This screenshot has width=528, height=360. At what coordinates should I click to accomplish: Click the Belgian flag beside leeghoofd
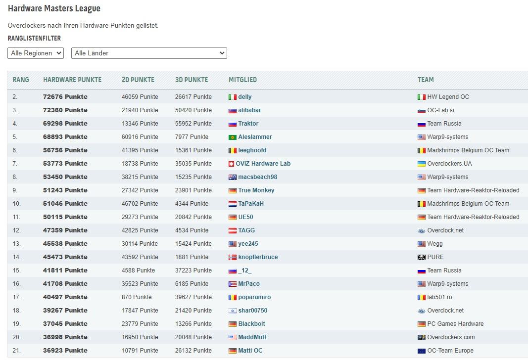tap(233, 151)
